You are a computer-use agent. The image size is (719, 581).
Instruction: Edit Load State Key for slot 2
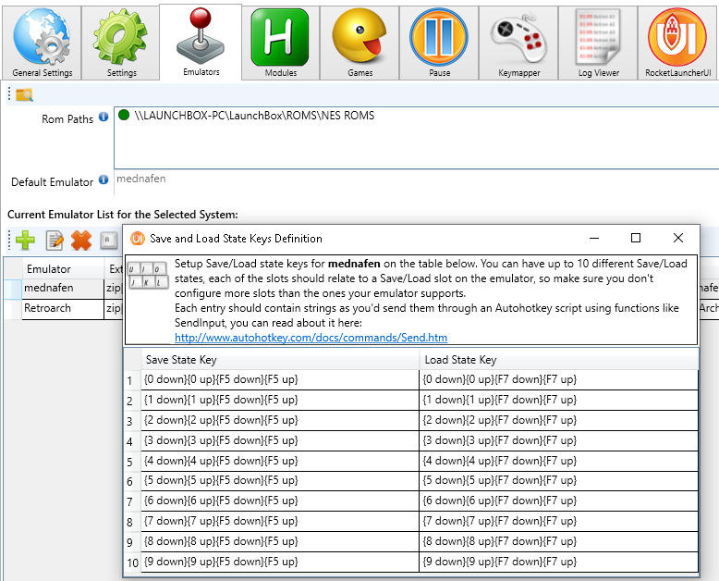[559, 401]
